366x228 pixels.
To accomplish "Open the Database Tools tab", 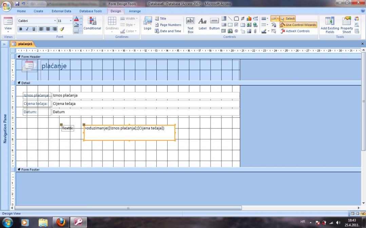I will (x=91, y=11).
